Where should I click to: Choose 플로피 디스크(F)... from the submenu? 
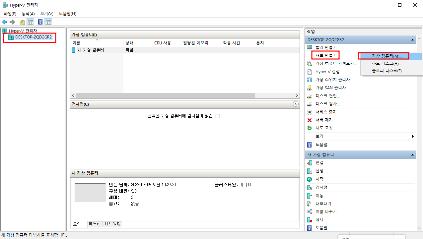(x=388, y=71)
